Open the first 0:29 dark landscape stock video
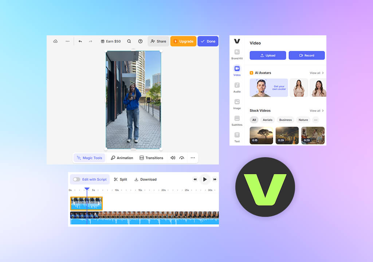Image resolution: width=373 pixels, height=262 pixels. (287, 135)
